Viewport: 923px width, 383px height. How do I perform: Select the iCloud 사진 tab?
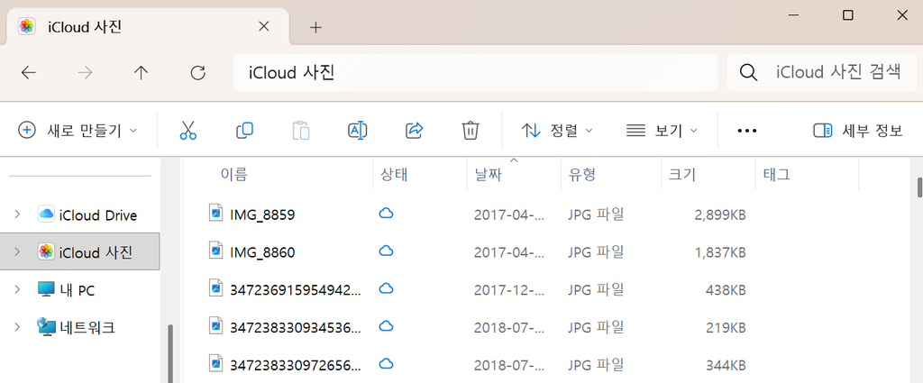click(x=147, y=26)
